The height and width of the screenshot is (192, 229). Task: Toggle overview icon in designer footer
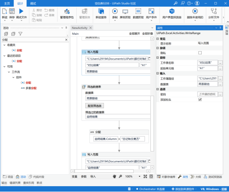click(151, 177)
